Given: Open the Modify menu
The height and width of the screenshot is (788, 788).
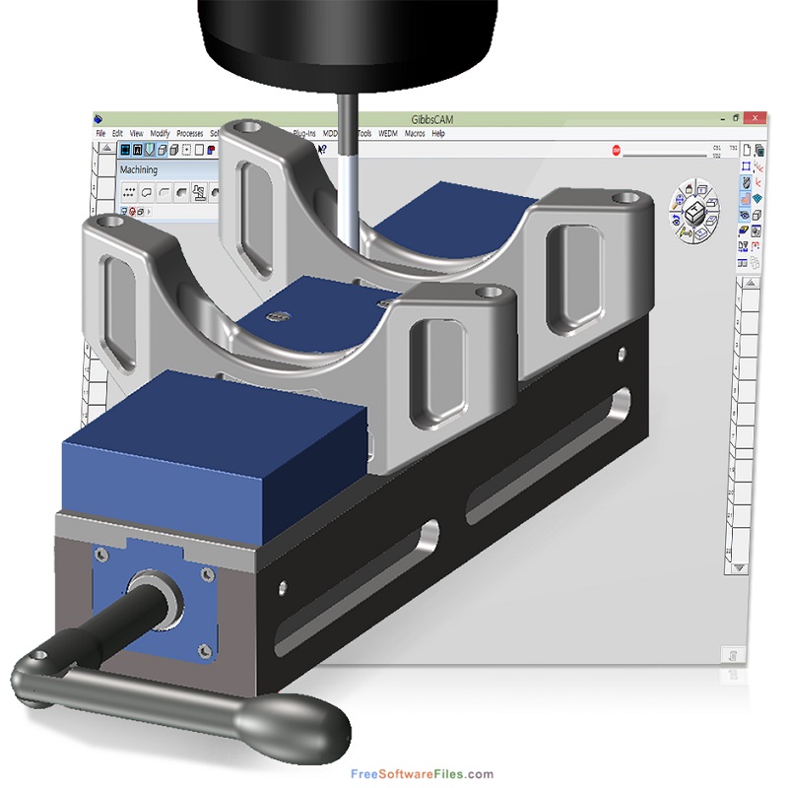Looking at the screenshot, I should click(160, 134).
